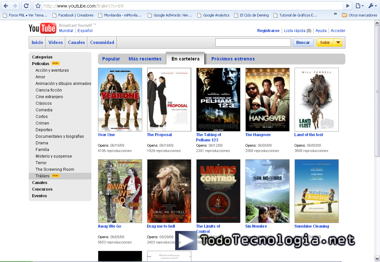This screenshot has width=380, height=262.
Task: Click the scrollbar up arrow
Action: coord(377,23)
